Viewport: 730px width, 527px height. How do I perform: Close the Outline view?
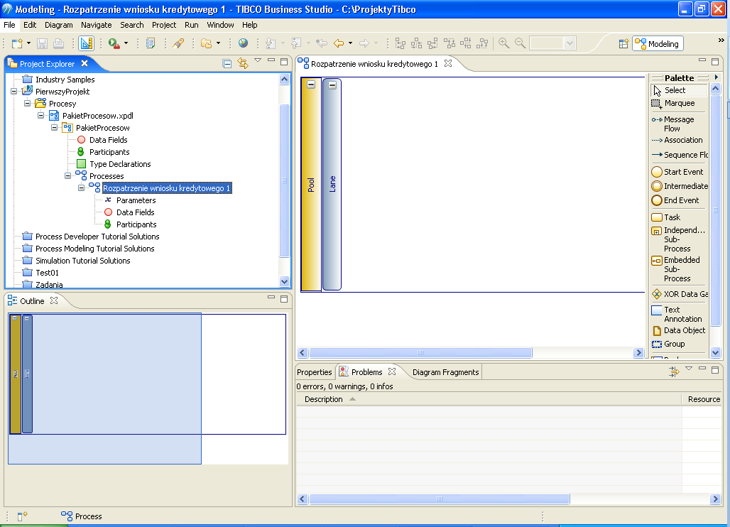coord(54,300)
